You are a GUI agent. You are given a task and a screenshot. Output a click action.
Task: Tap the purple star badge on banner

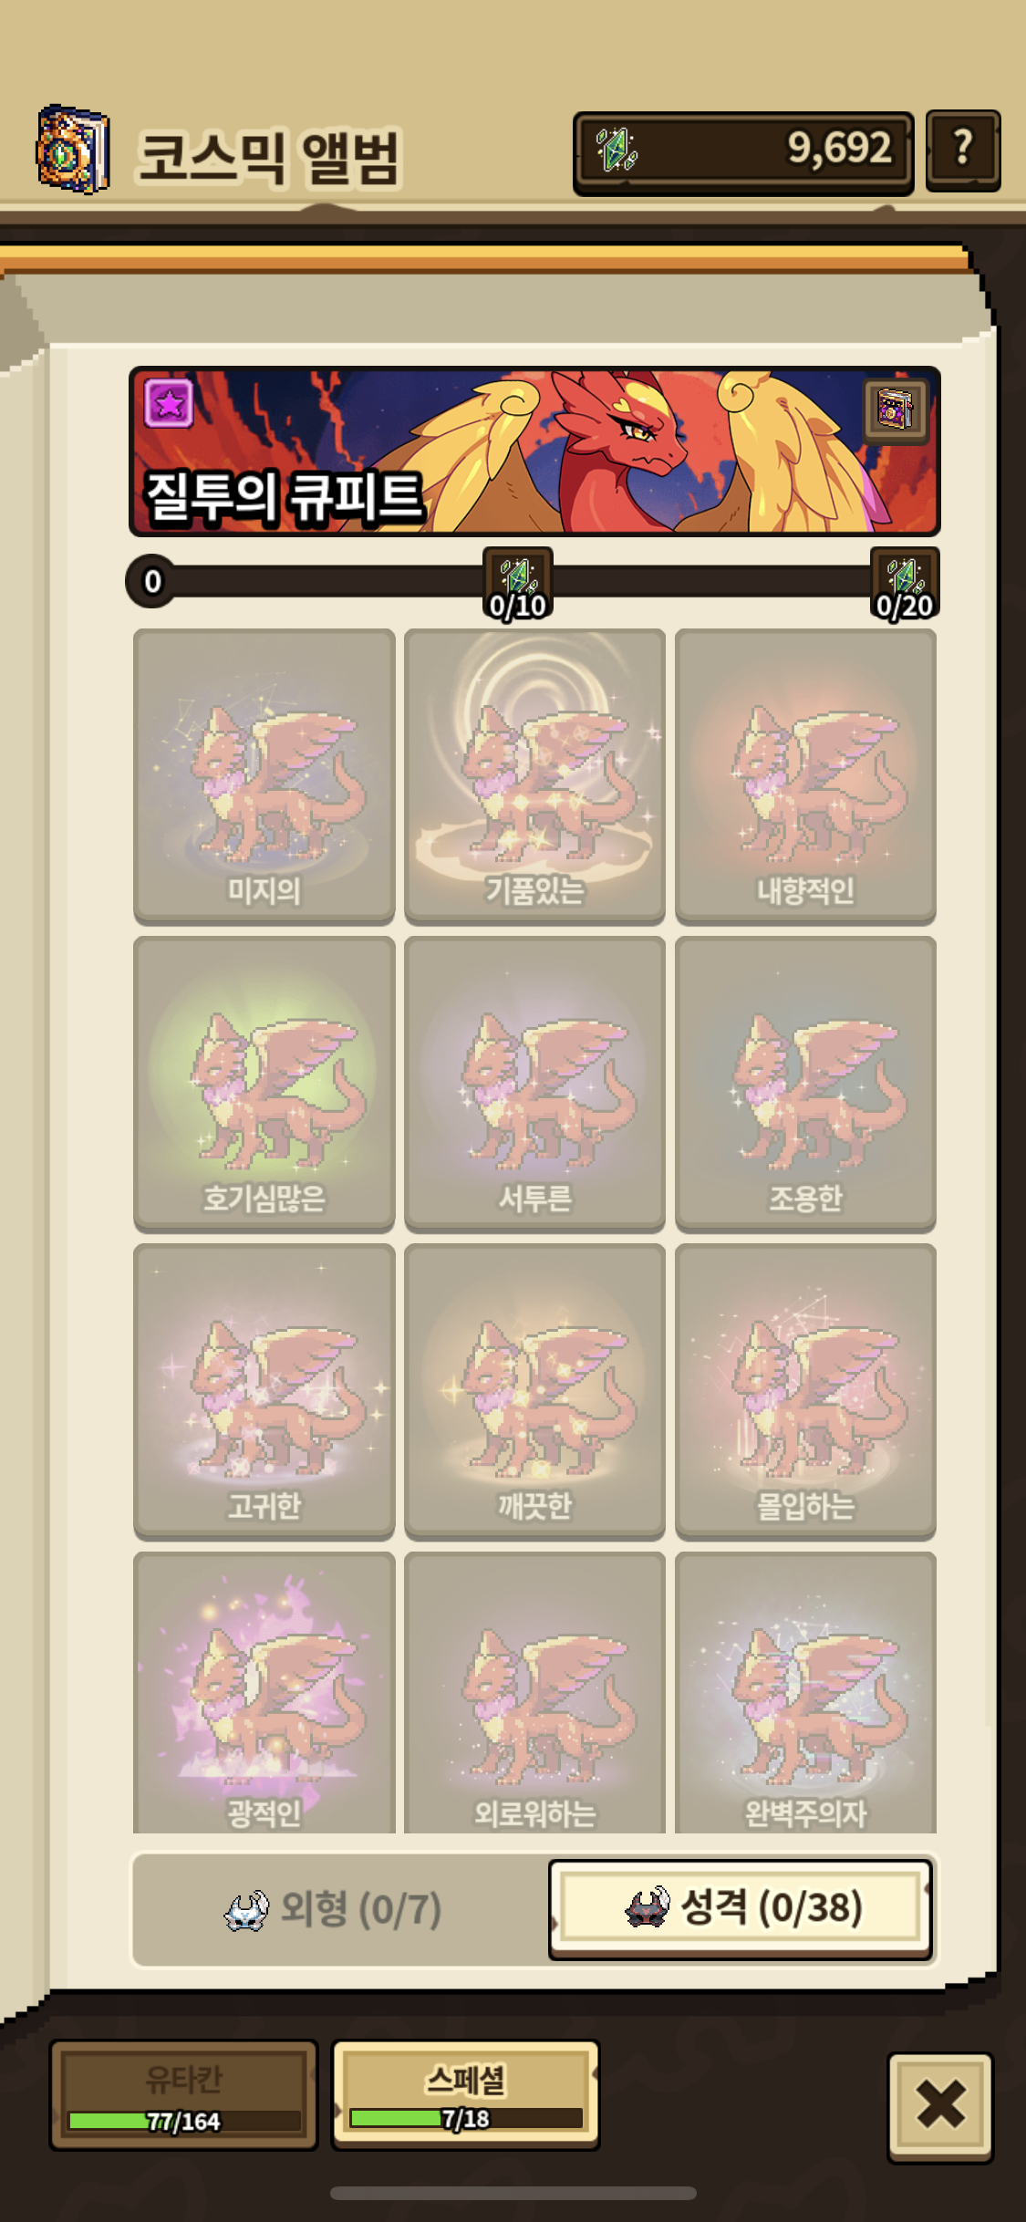point(169,402)
